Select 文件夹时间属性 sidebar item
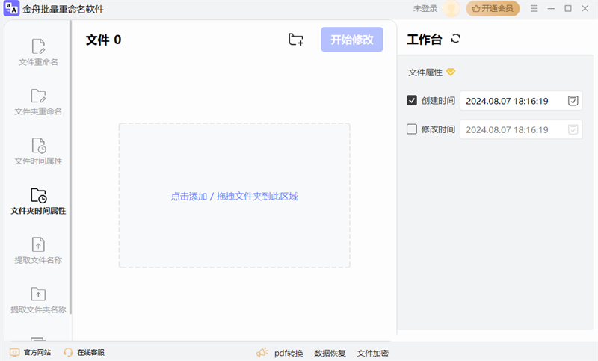 point(38,201)
